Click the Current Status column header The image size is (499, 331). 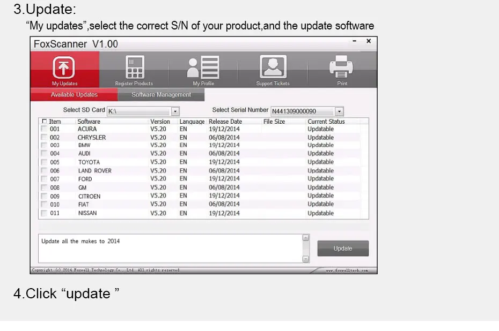pyautogui.click(x=326, y=122)
